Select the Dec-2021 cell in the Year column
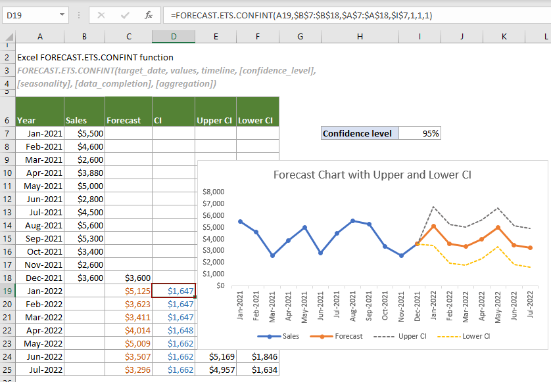The image size is (551, 382). coord(39,278)
